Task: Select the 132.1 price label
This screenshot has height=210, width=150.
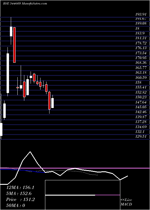Action: pos(140,132)
